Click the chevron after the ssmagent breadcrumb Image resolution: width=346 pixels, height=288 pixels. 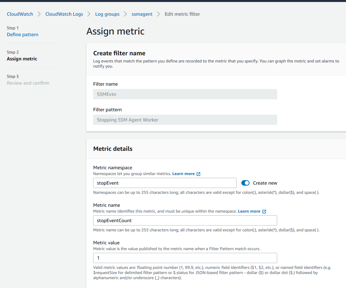(x=158, y=14)
